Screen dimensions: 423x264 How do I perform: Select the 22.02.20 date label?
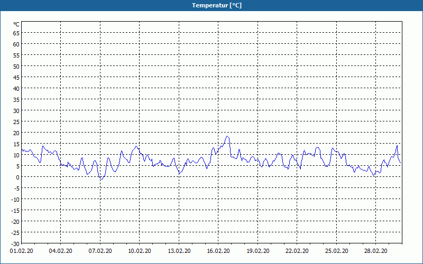point(297,251)
